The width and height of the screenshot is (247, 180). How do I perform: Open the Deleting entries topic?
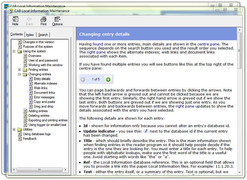point(39,116)
